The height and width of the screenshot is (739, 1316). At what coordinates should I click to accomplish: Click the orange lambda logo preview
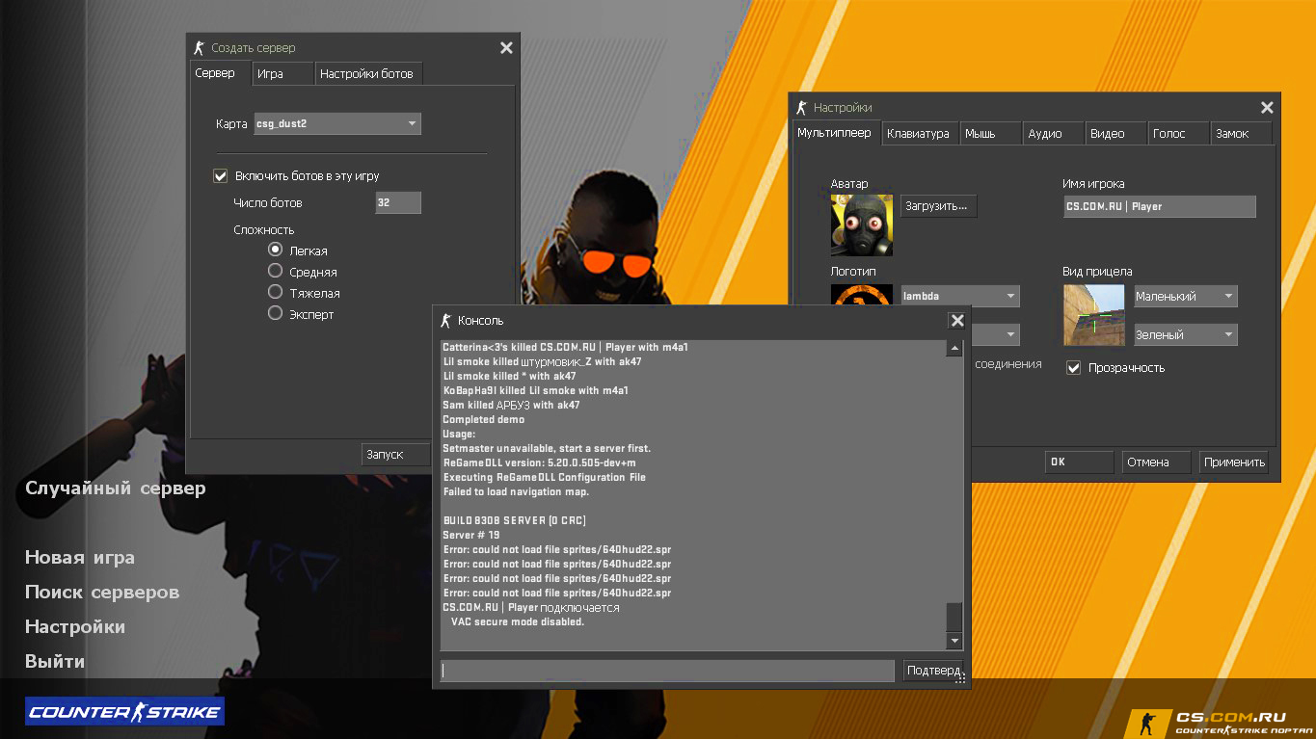(862, 296)
